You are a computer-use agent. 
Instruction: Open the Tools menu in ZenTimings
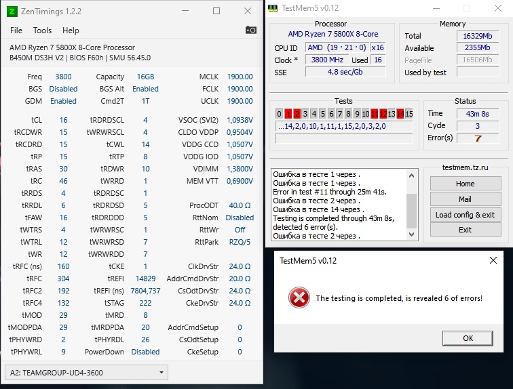point(42,30)
